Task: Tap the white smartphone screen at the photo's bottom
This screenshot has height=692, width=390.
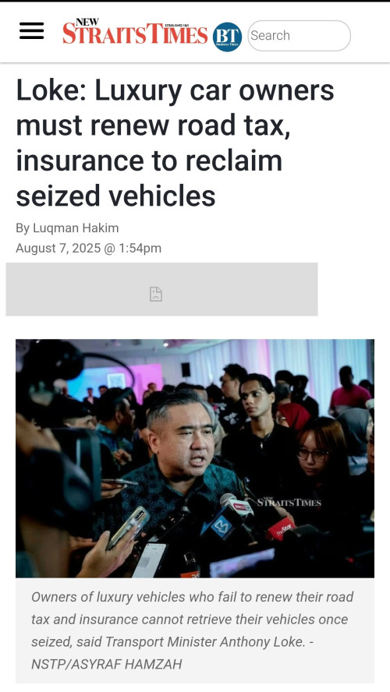Action: tap(149, 560)
